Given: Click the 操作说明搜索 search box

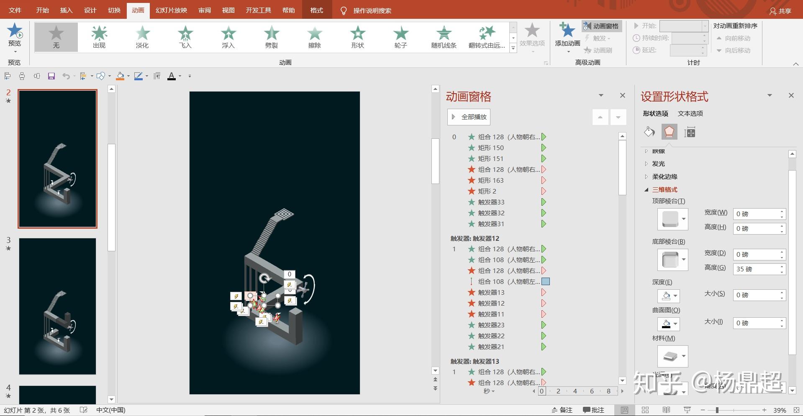Looking at the screenshot, I should [x=372, y=11].
